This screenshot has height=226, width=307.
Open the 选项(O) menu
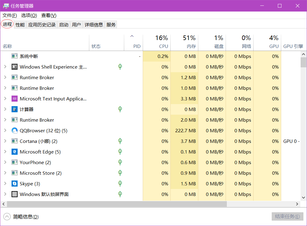(x=29, y=15)
